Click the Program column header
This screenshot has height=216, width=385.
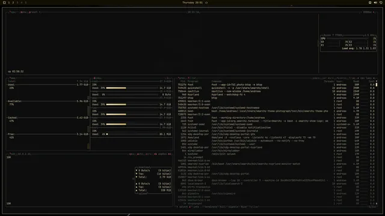click(193, 82)
